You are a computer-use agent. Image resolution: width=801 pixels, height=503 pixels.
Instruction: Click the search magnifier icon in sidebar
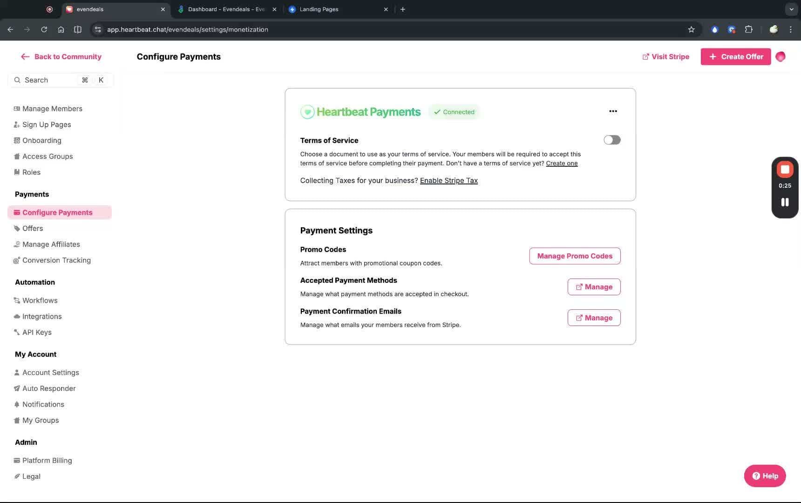[18, 80]
